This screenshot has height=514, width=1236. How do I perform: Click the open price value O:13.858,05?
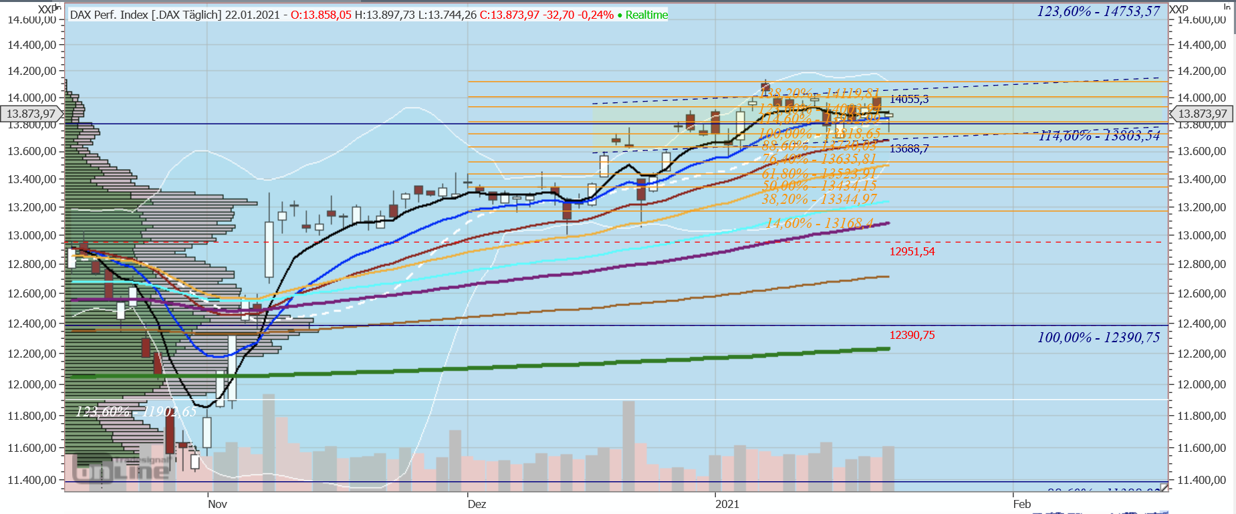tap(321, 15)
